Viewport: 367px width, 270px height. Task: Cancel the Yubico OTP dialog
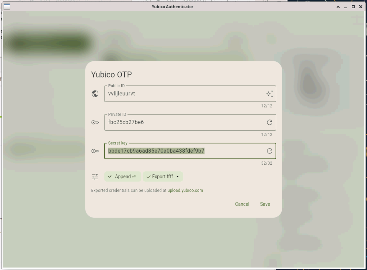tap(242, 204)
